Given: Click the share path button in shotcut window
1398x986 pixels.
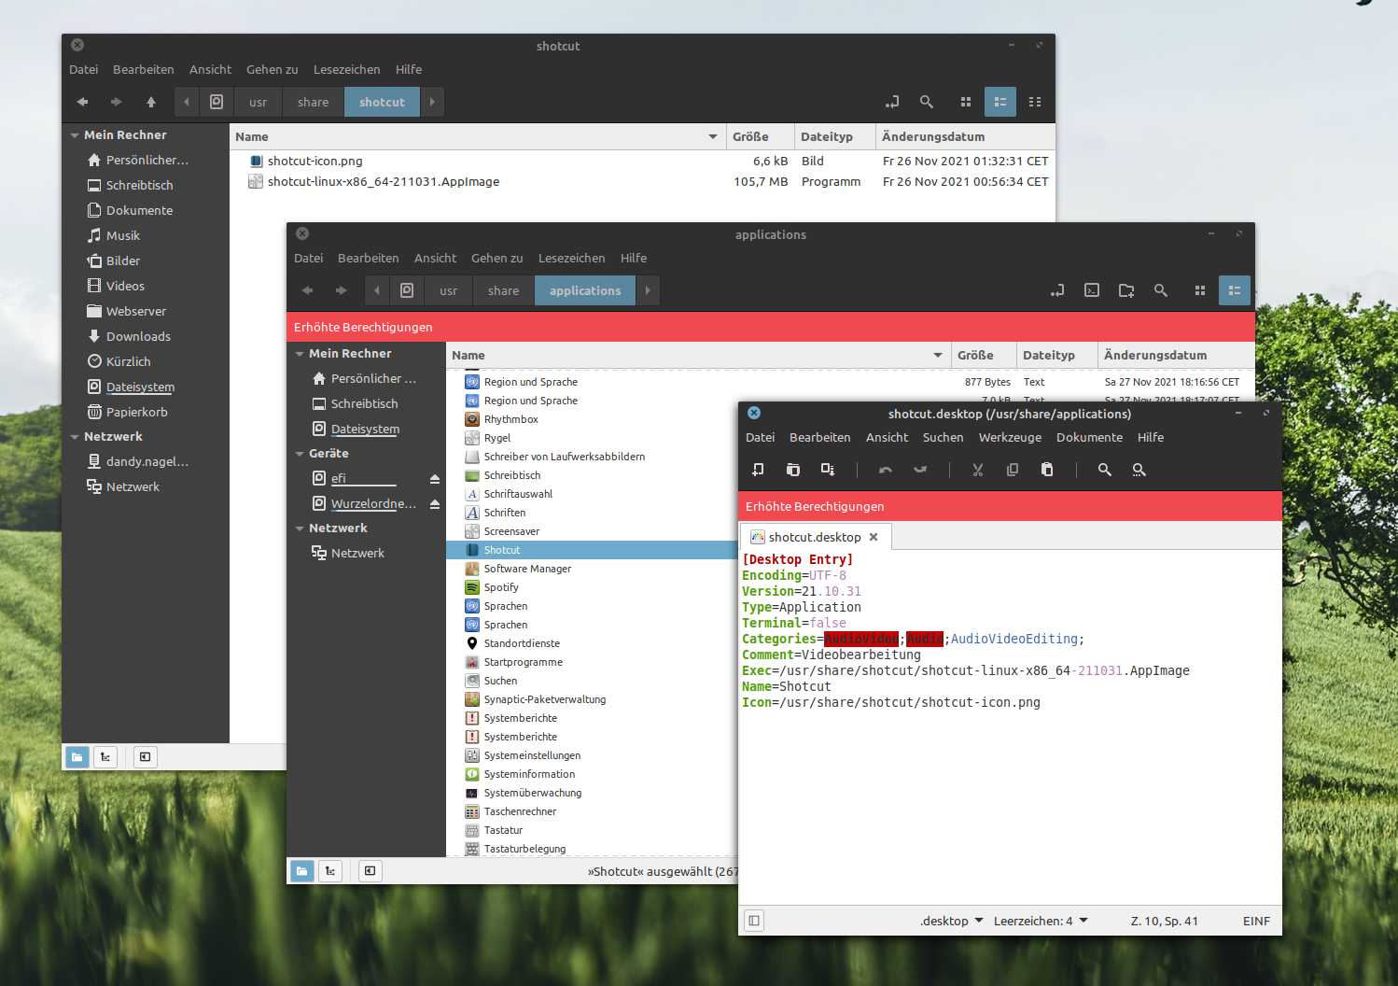Looking at the screenshot, I should (313, 102).
